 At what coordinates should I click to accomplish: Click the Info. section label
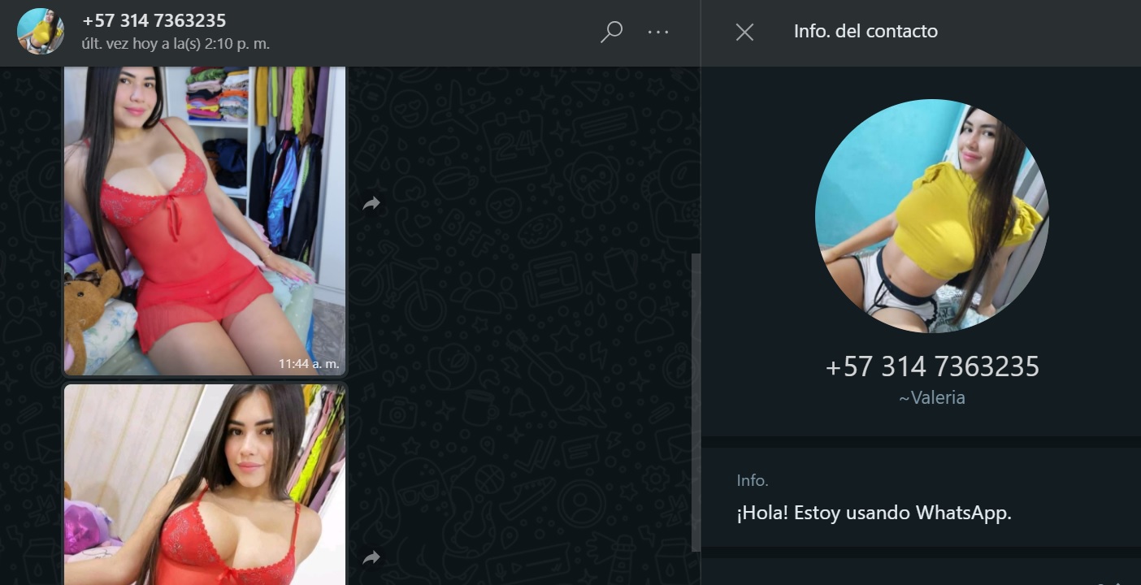[x=753, y=481]
